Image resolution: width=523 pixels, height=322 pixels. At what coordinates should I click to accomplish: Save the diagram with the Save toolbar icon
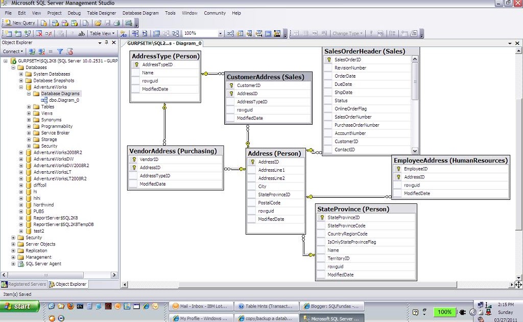click(x=107, y=24)
